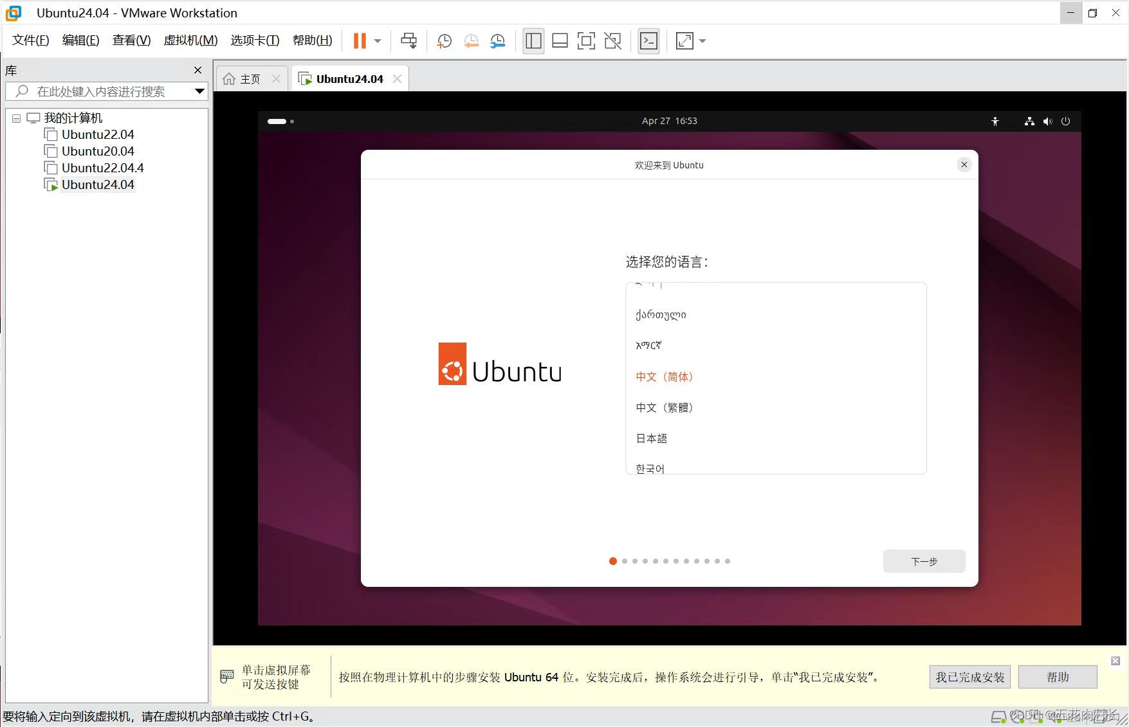
Task: Select 中文（简体）language
Action: (776, 376)
